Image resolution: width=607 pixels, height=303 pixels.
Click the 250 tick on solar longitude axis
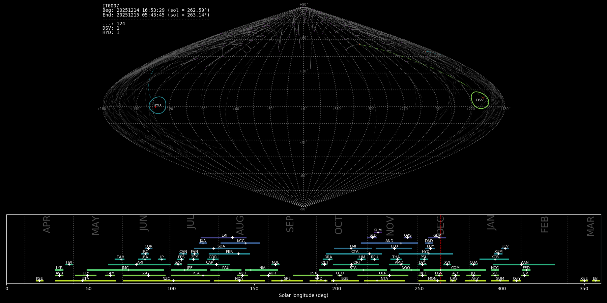click(x=419, y=289)
